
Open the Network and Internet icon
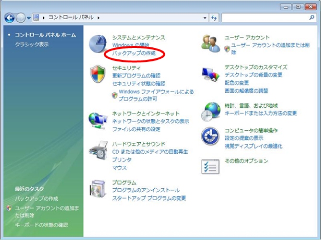[x=98, y=120]
